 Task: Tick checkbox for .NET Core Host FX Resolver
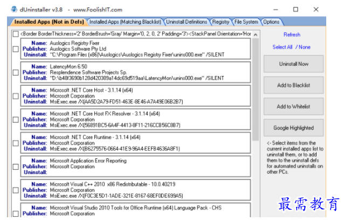(16, 120)
